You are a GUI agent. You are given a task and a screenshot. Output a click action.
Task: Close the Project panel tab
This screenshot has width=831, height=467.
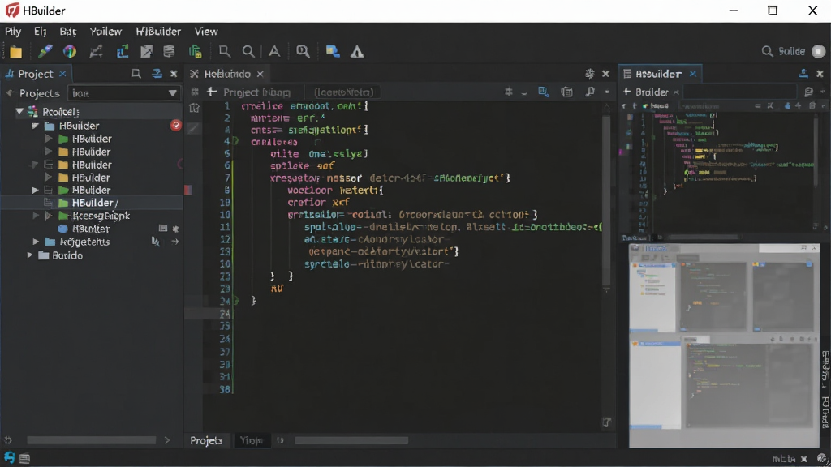coord(62,74)
